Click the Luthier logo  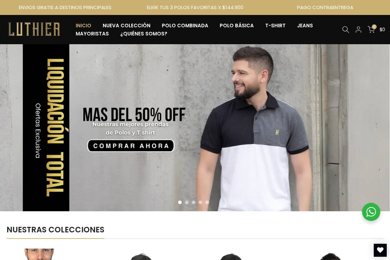(x=34, y=29)
